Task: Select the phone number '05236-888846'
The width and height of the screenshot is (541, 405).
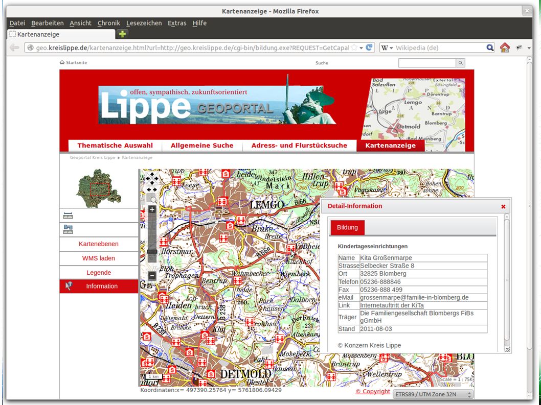Action: coord(380,281)
